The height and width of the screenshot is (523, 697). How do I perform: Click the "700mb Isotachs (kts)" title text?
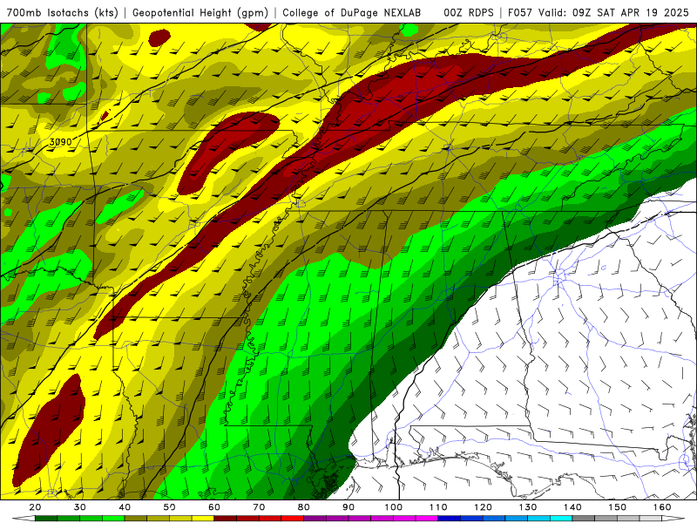tap(62, 13)
